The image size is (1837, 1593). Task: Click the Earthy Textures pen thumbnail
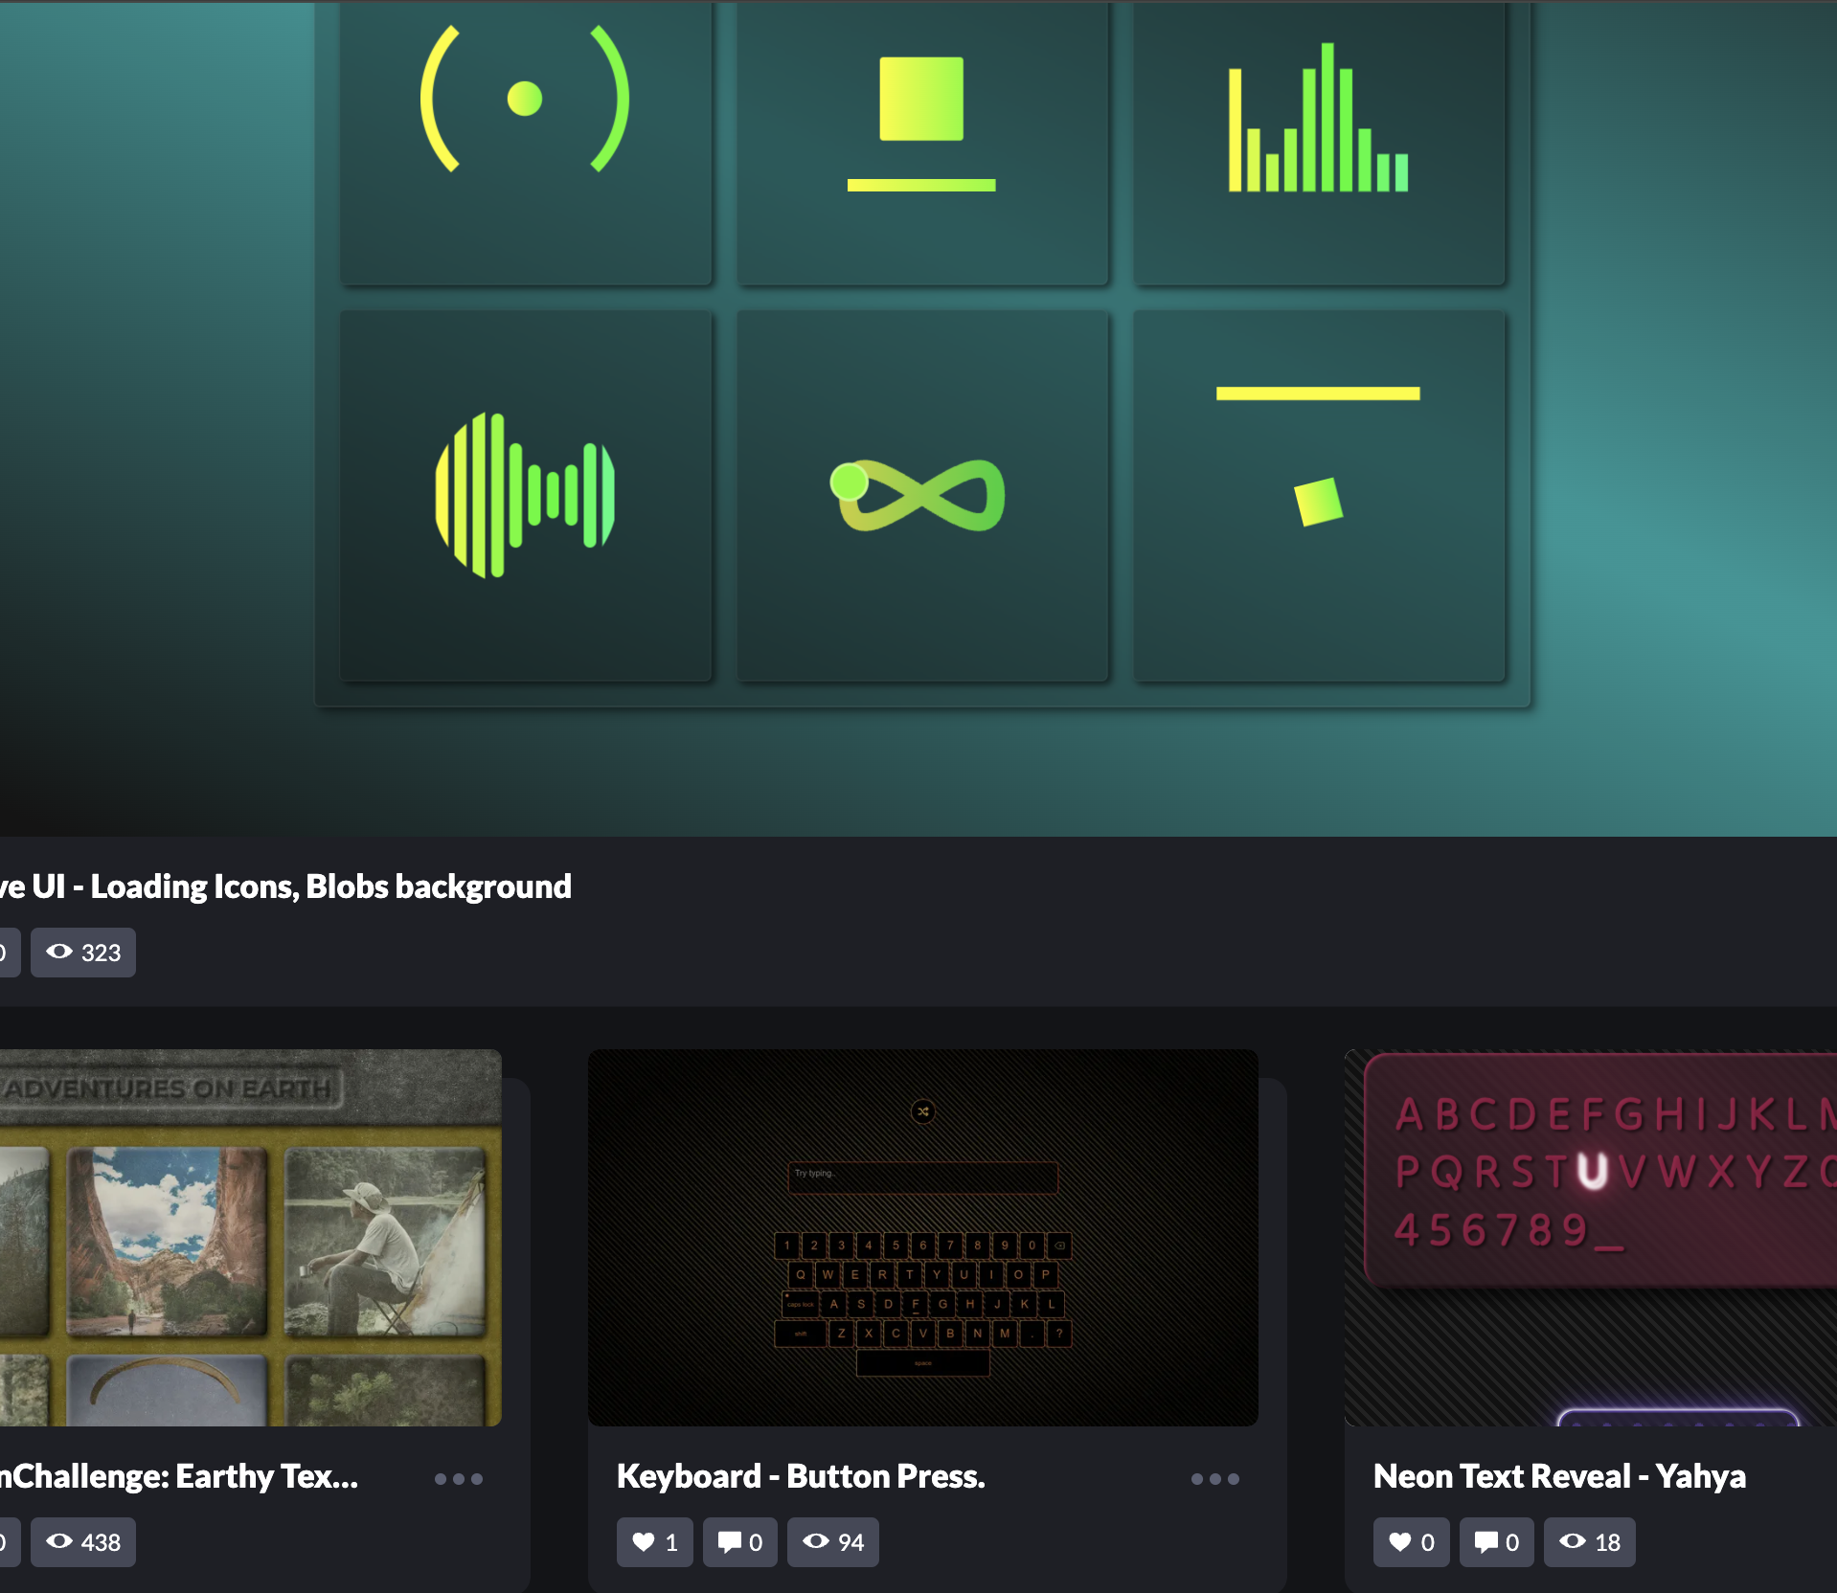[x=249, y=1235]
